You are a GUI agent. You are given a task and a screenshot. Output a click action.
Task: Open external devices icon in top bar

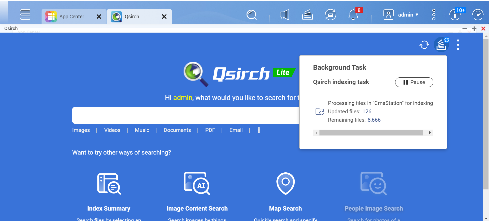pos(330,15)
